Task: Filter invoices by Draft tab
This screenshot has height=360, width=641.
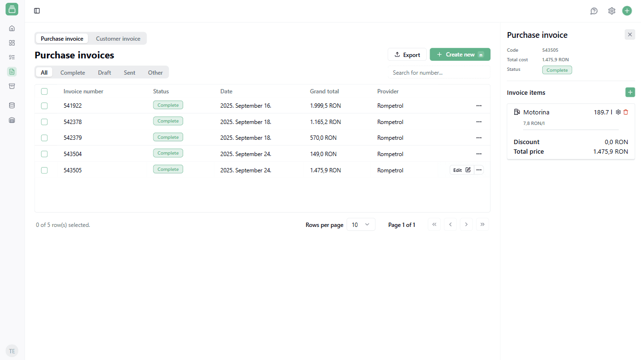Action: [104, 73]
